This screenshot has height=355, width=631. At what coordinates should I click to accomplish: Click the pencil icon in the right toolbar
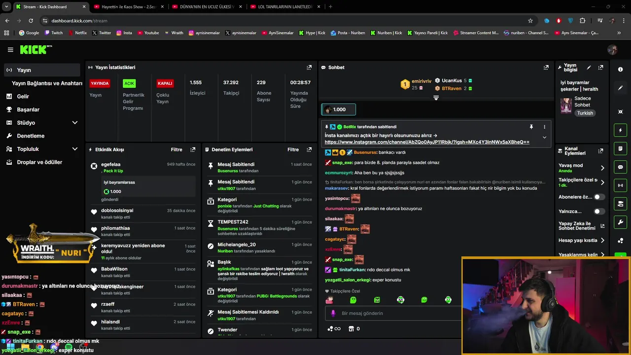(621, 88)
